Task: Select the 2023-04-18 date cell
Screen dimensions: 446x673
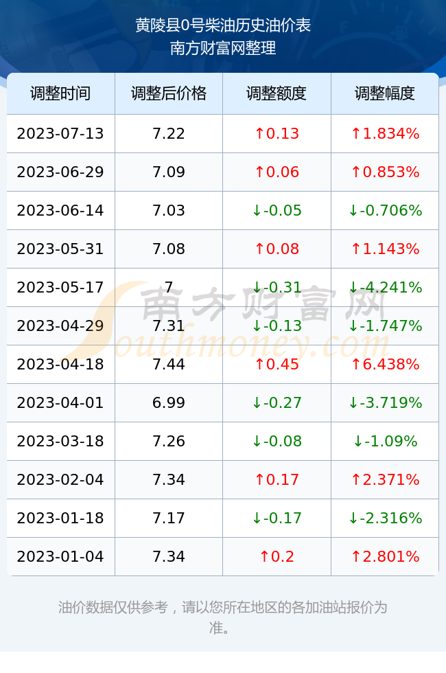Action: [x=60, y=364]
